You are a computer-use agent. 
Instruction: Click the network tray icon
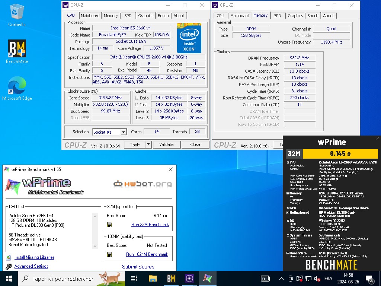tap(308, 279)
